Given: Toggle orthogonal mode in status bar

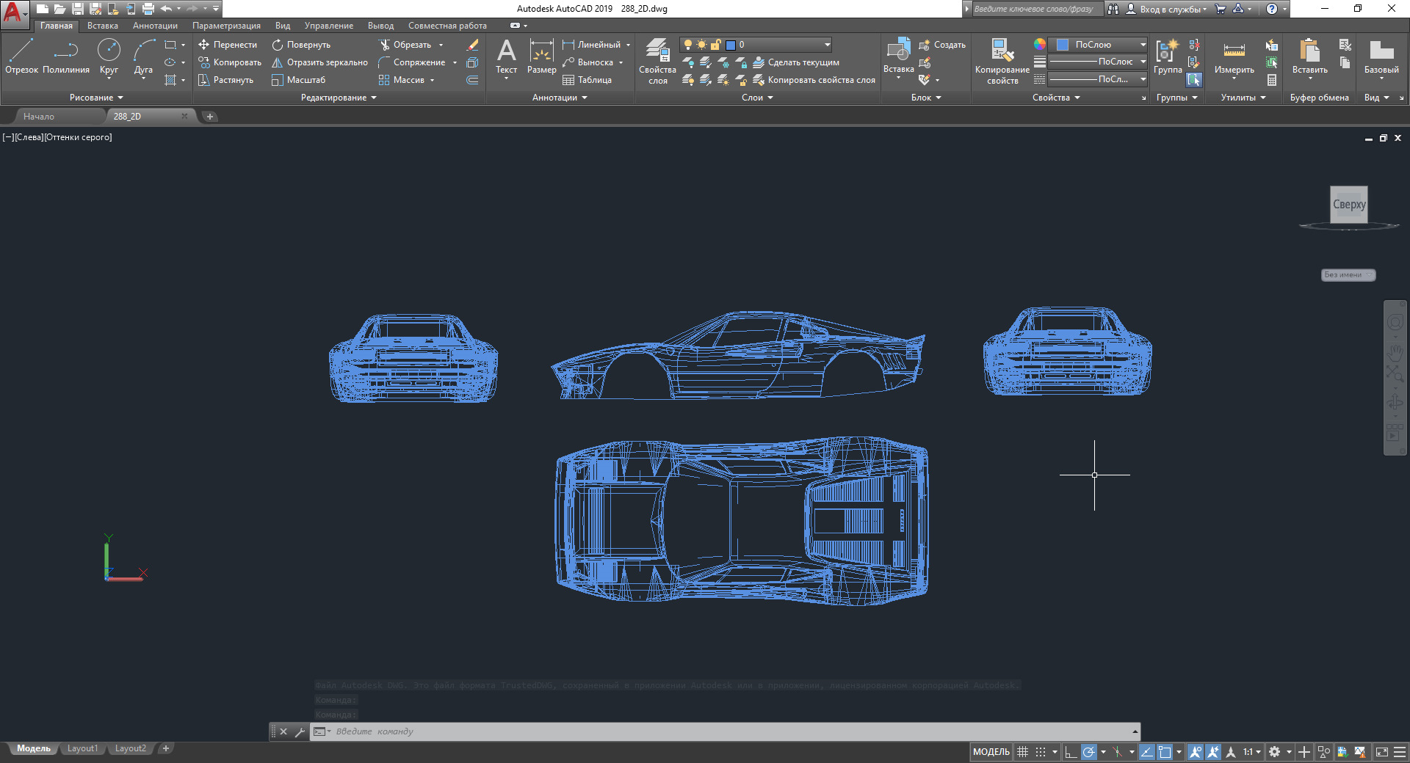Looking at the screenshot, I should coord(1071,752).
